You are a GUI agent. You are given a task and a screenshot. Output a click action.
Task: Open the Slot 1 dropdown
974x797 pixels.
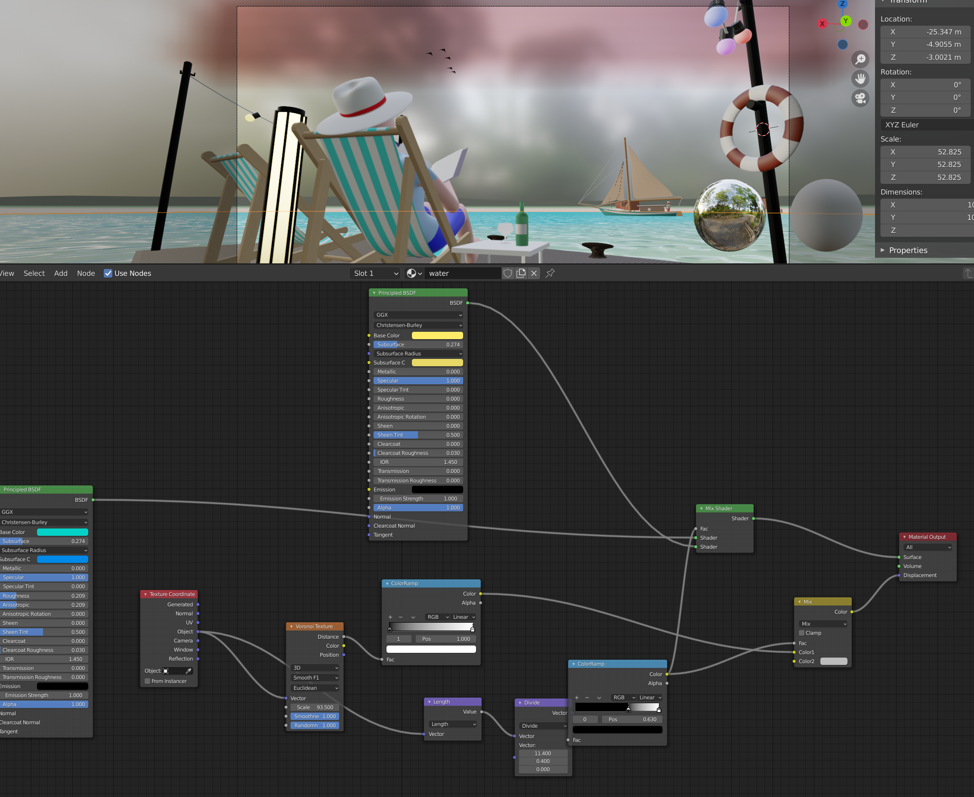tap(375, 274)
